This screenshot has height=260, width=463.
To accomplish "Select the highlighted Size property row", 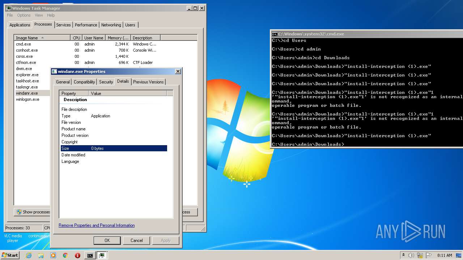I will [x=114, y=148].
